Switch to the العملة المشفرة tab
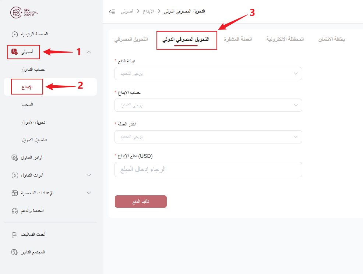This screenshot has height=274, width=363. [238, 39]
